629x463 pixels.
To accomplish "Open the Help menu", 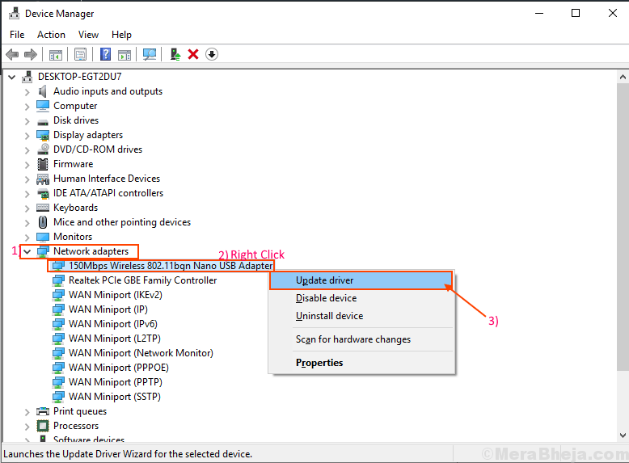I will pos(121,35).
